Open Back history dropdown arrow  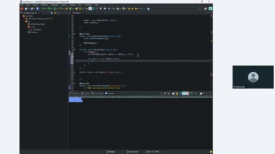click(x=138, y=9)
